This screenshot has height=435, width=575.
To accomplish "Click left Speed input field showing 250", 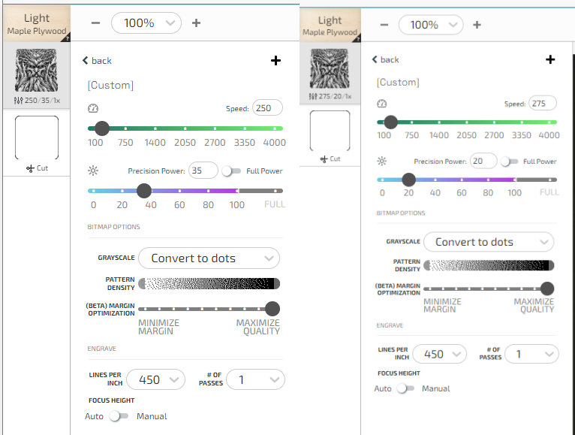I will pyautogui.click(x=267, y=108).
